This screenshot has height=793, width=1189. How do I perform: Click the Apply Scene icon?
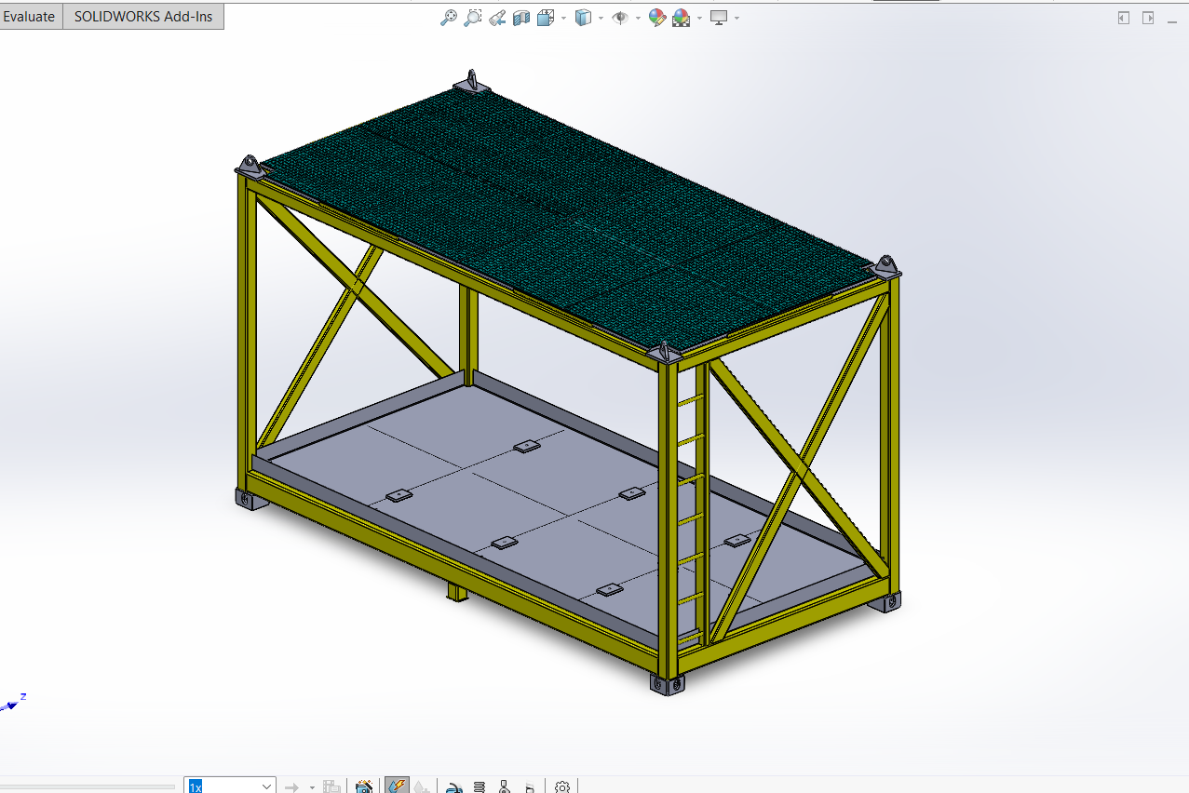[x=682, y=18]
